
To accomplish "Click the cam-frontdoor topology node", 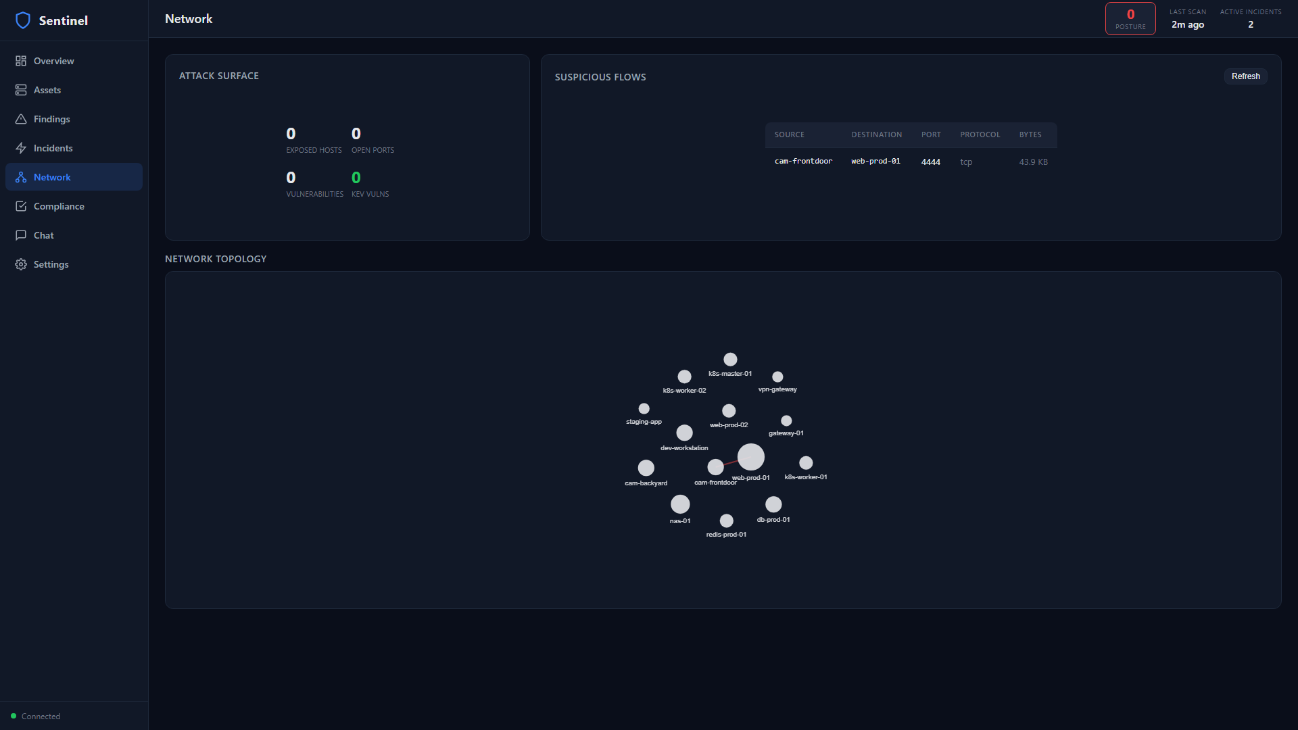I will [x=716, y=466].
